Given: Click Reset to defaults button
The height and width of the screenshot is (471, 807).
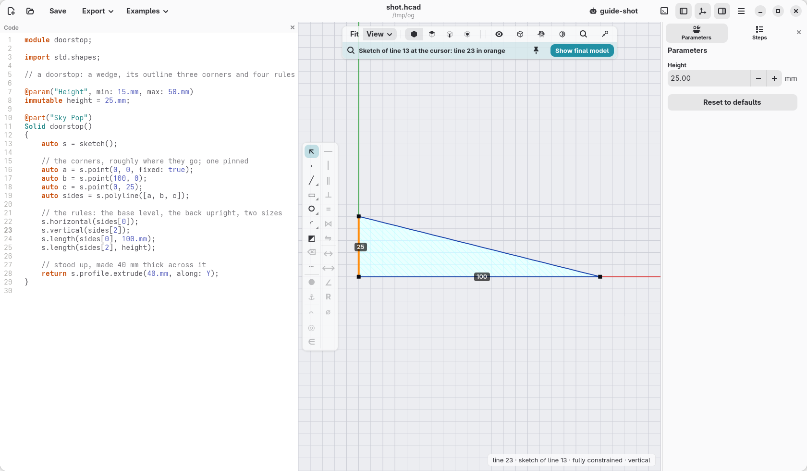Looking at the screenshot, I should tap(732, 102).
